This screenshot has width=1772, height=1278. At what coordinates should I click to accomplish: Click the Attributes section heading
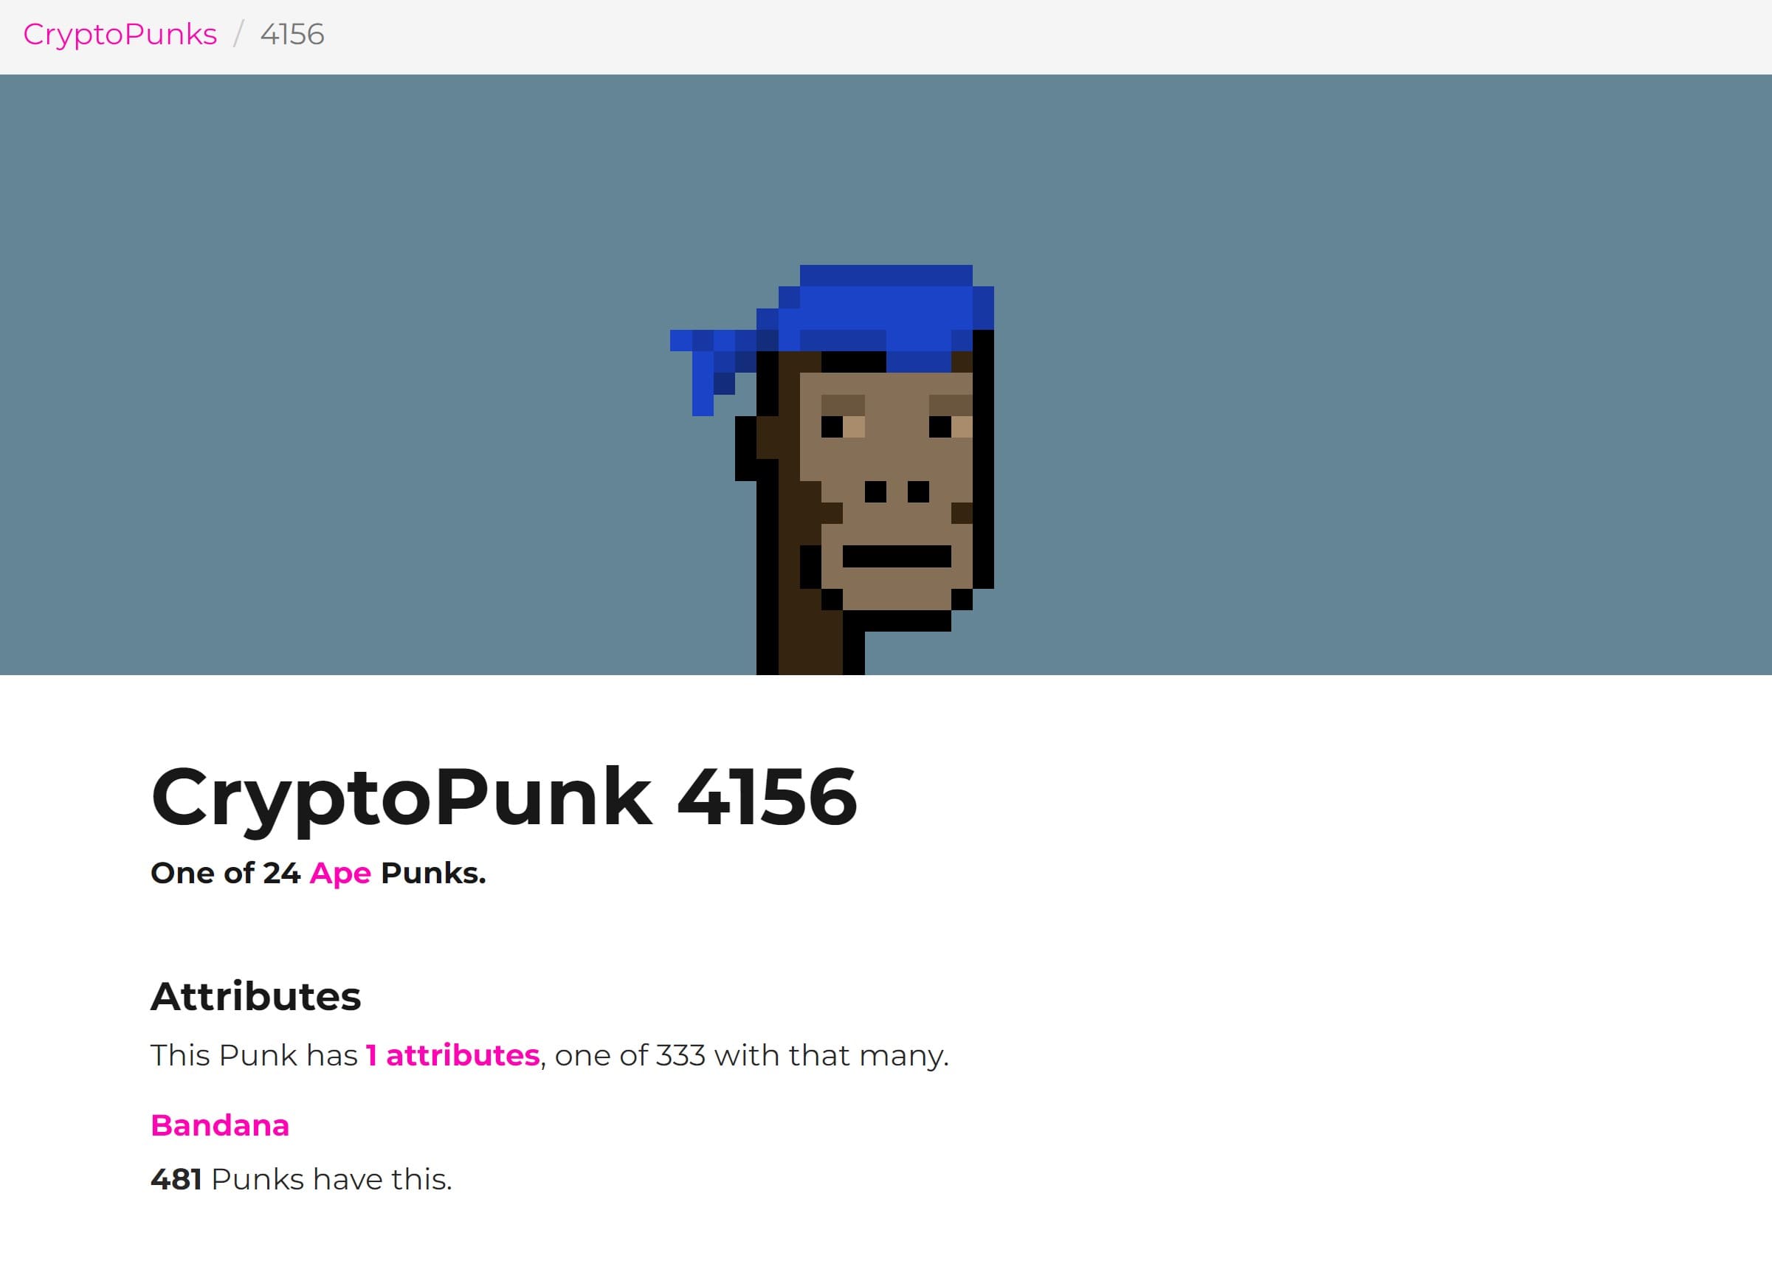255,996
